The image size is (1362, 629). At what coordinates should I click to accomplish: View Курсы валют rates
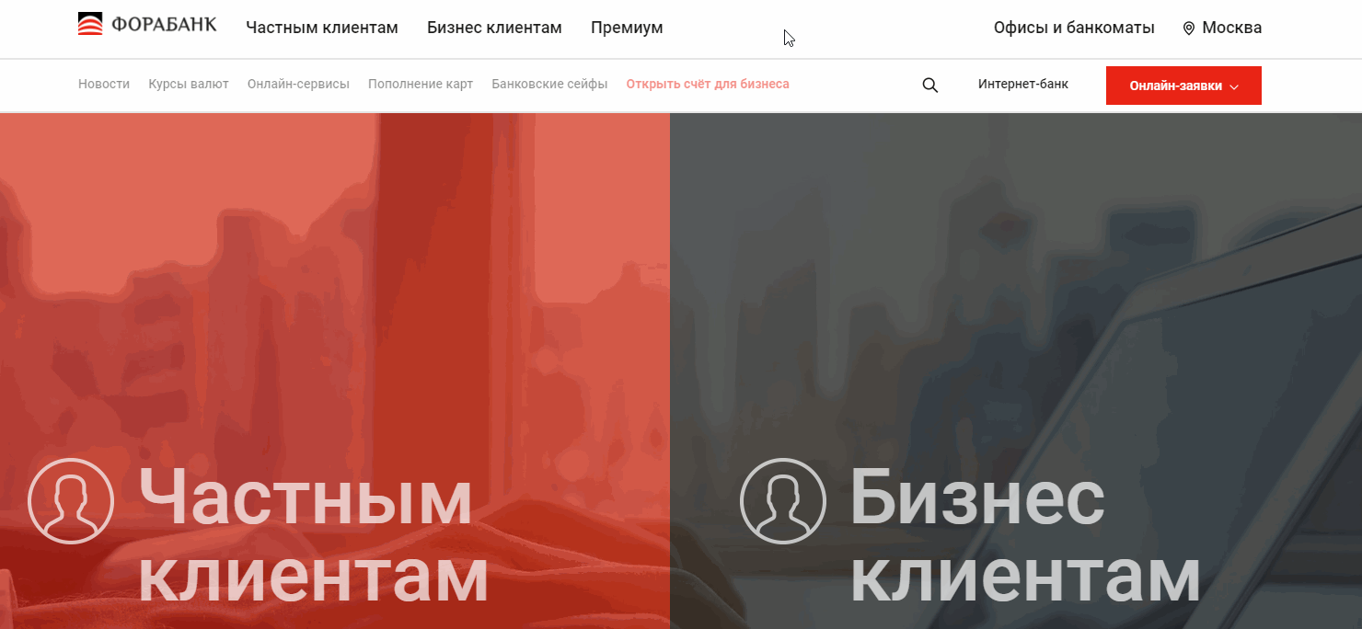(188, 84)
